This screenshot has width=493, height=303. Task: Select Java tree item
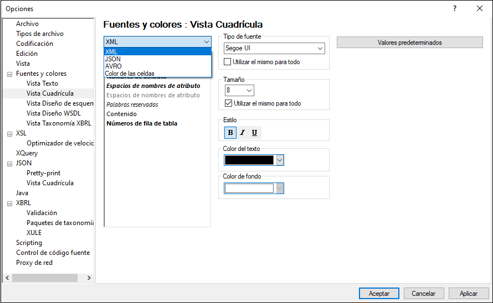(x=22, y=193)
